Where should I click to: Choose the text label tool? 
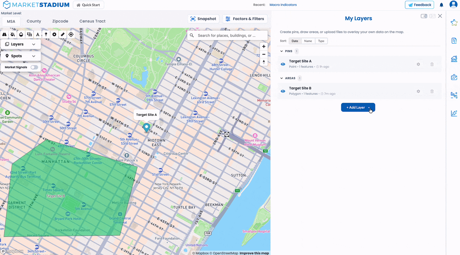pos(38,35)
